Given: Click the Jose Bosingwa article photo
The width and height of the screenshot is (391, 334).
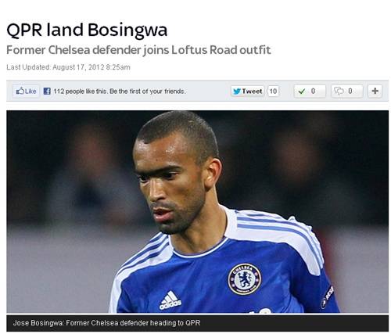Looking at the screenshot, I should [197, 211].
